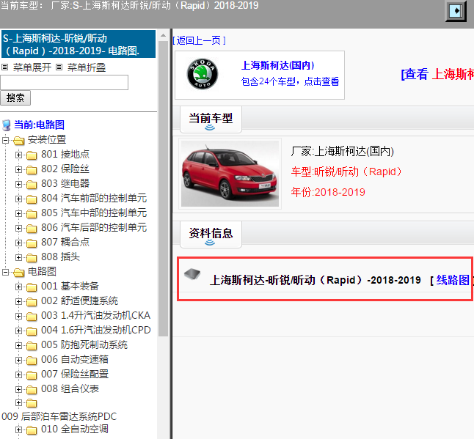Click the 菜单折叠 list icon
Image resolution: width=474 pixels, height=439 pixels.
(59, 67)
